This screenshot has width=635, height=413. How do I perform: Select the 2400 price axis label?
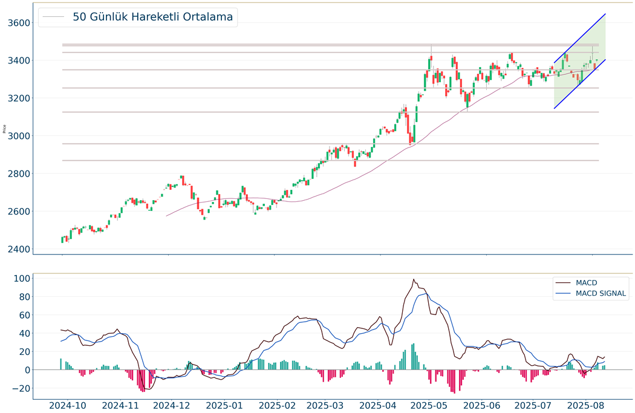(19, 249)
